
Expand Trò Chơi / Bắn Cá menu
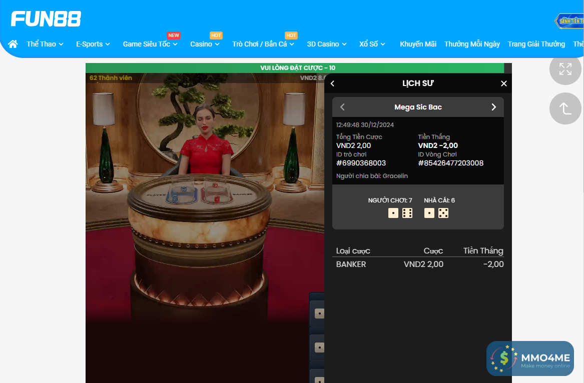(263, 44)
